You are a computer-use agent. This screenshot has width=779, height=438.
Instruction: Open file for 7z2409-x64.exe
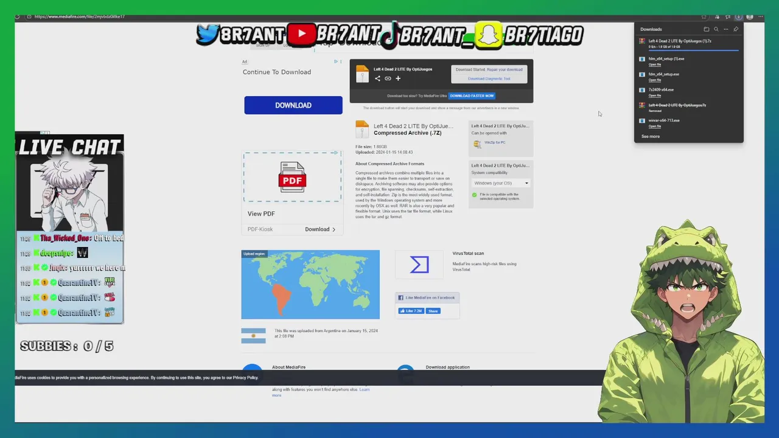click(655, 96)
